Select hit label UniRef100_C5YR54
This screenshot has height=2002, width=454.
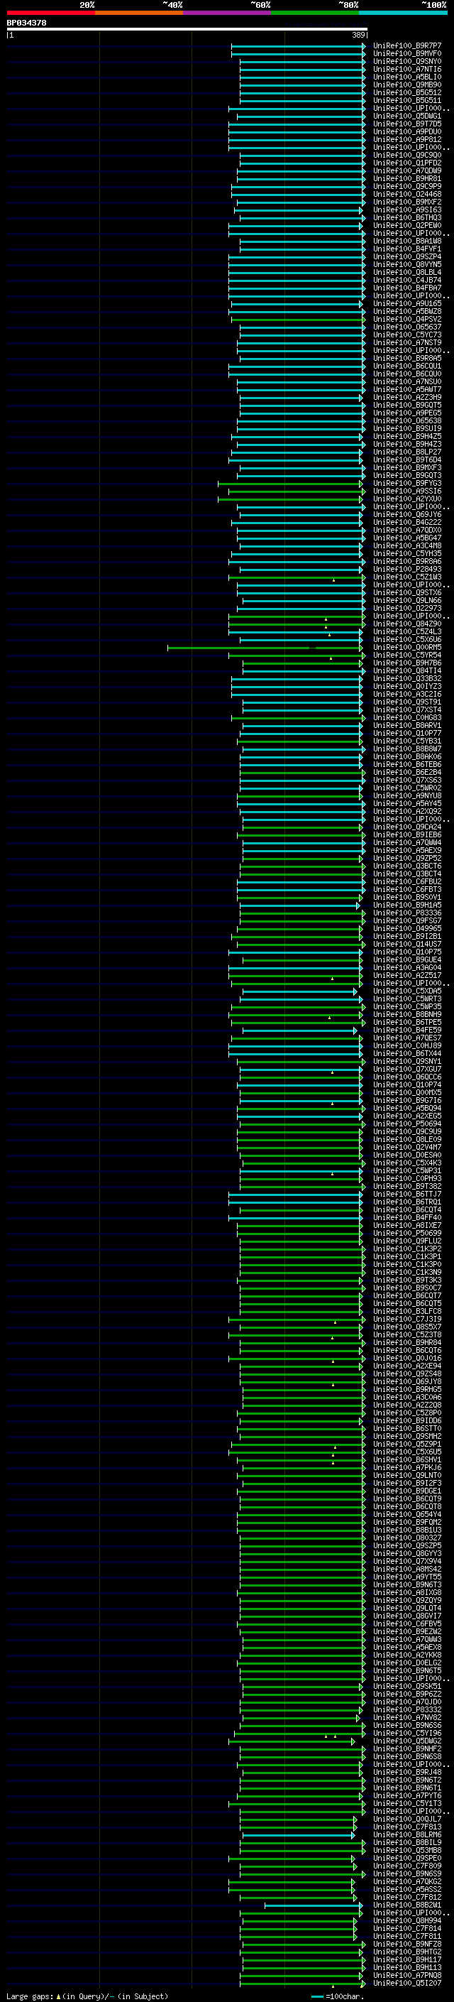pos(407,655)
